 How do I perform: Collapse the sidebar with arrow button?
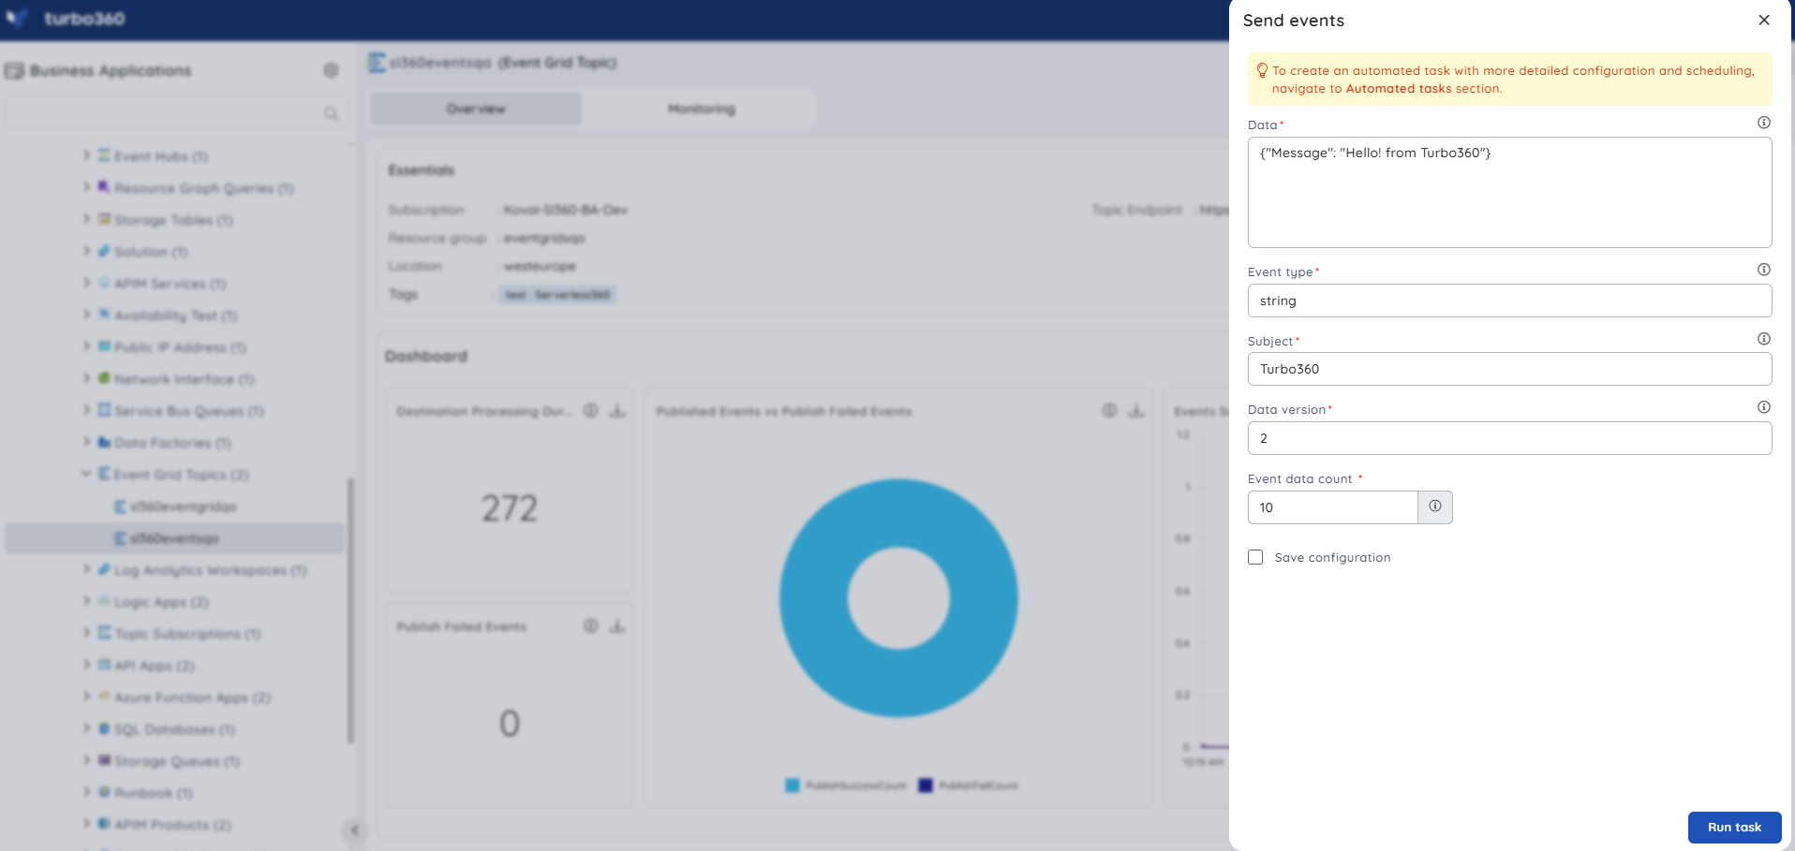coord(354,829)
